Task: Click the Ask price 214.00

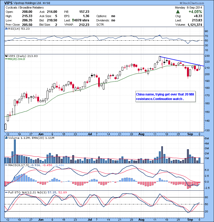Action: [x=52, y=12]
